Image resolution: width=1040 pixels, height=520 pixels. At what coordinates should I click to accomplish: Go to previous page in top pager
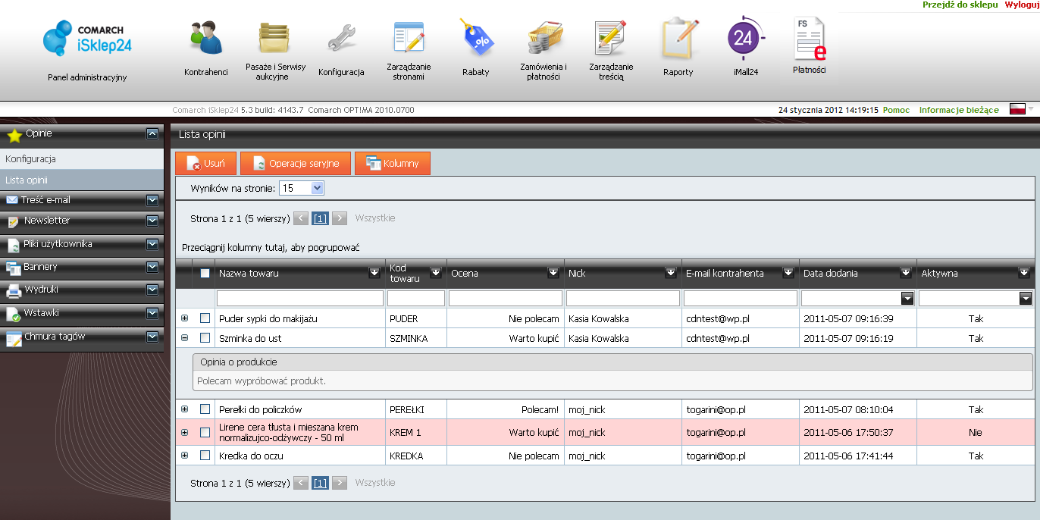[x=301, y=218]
